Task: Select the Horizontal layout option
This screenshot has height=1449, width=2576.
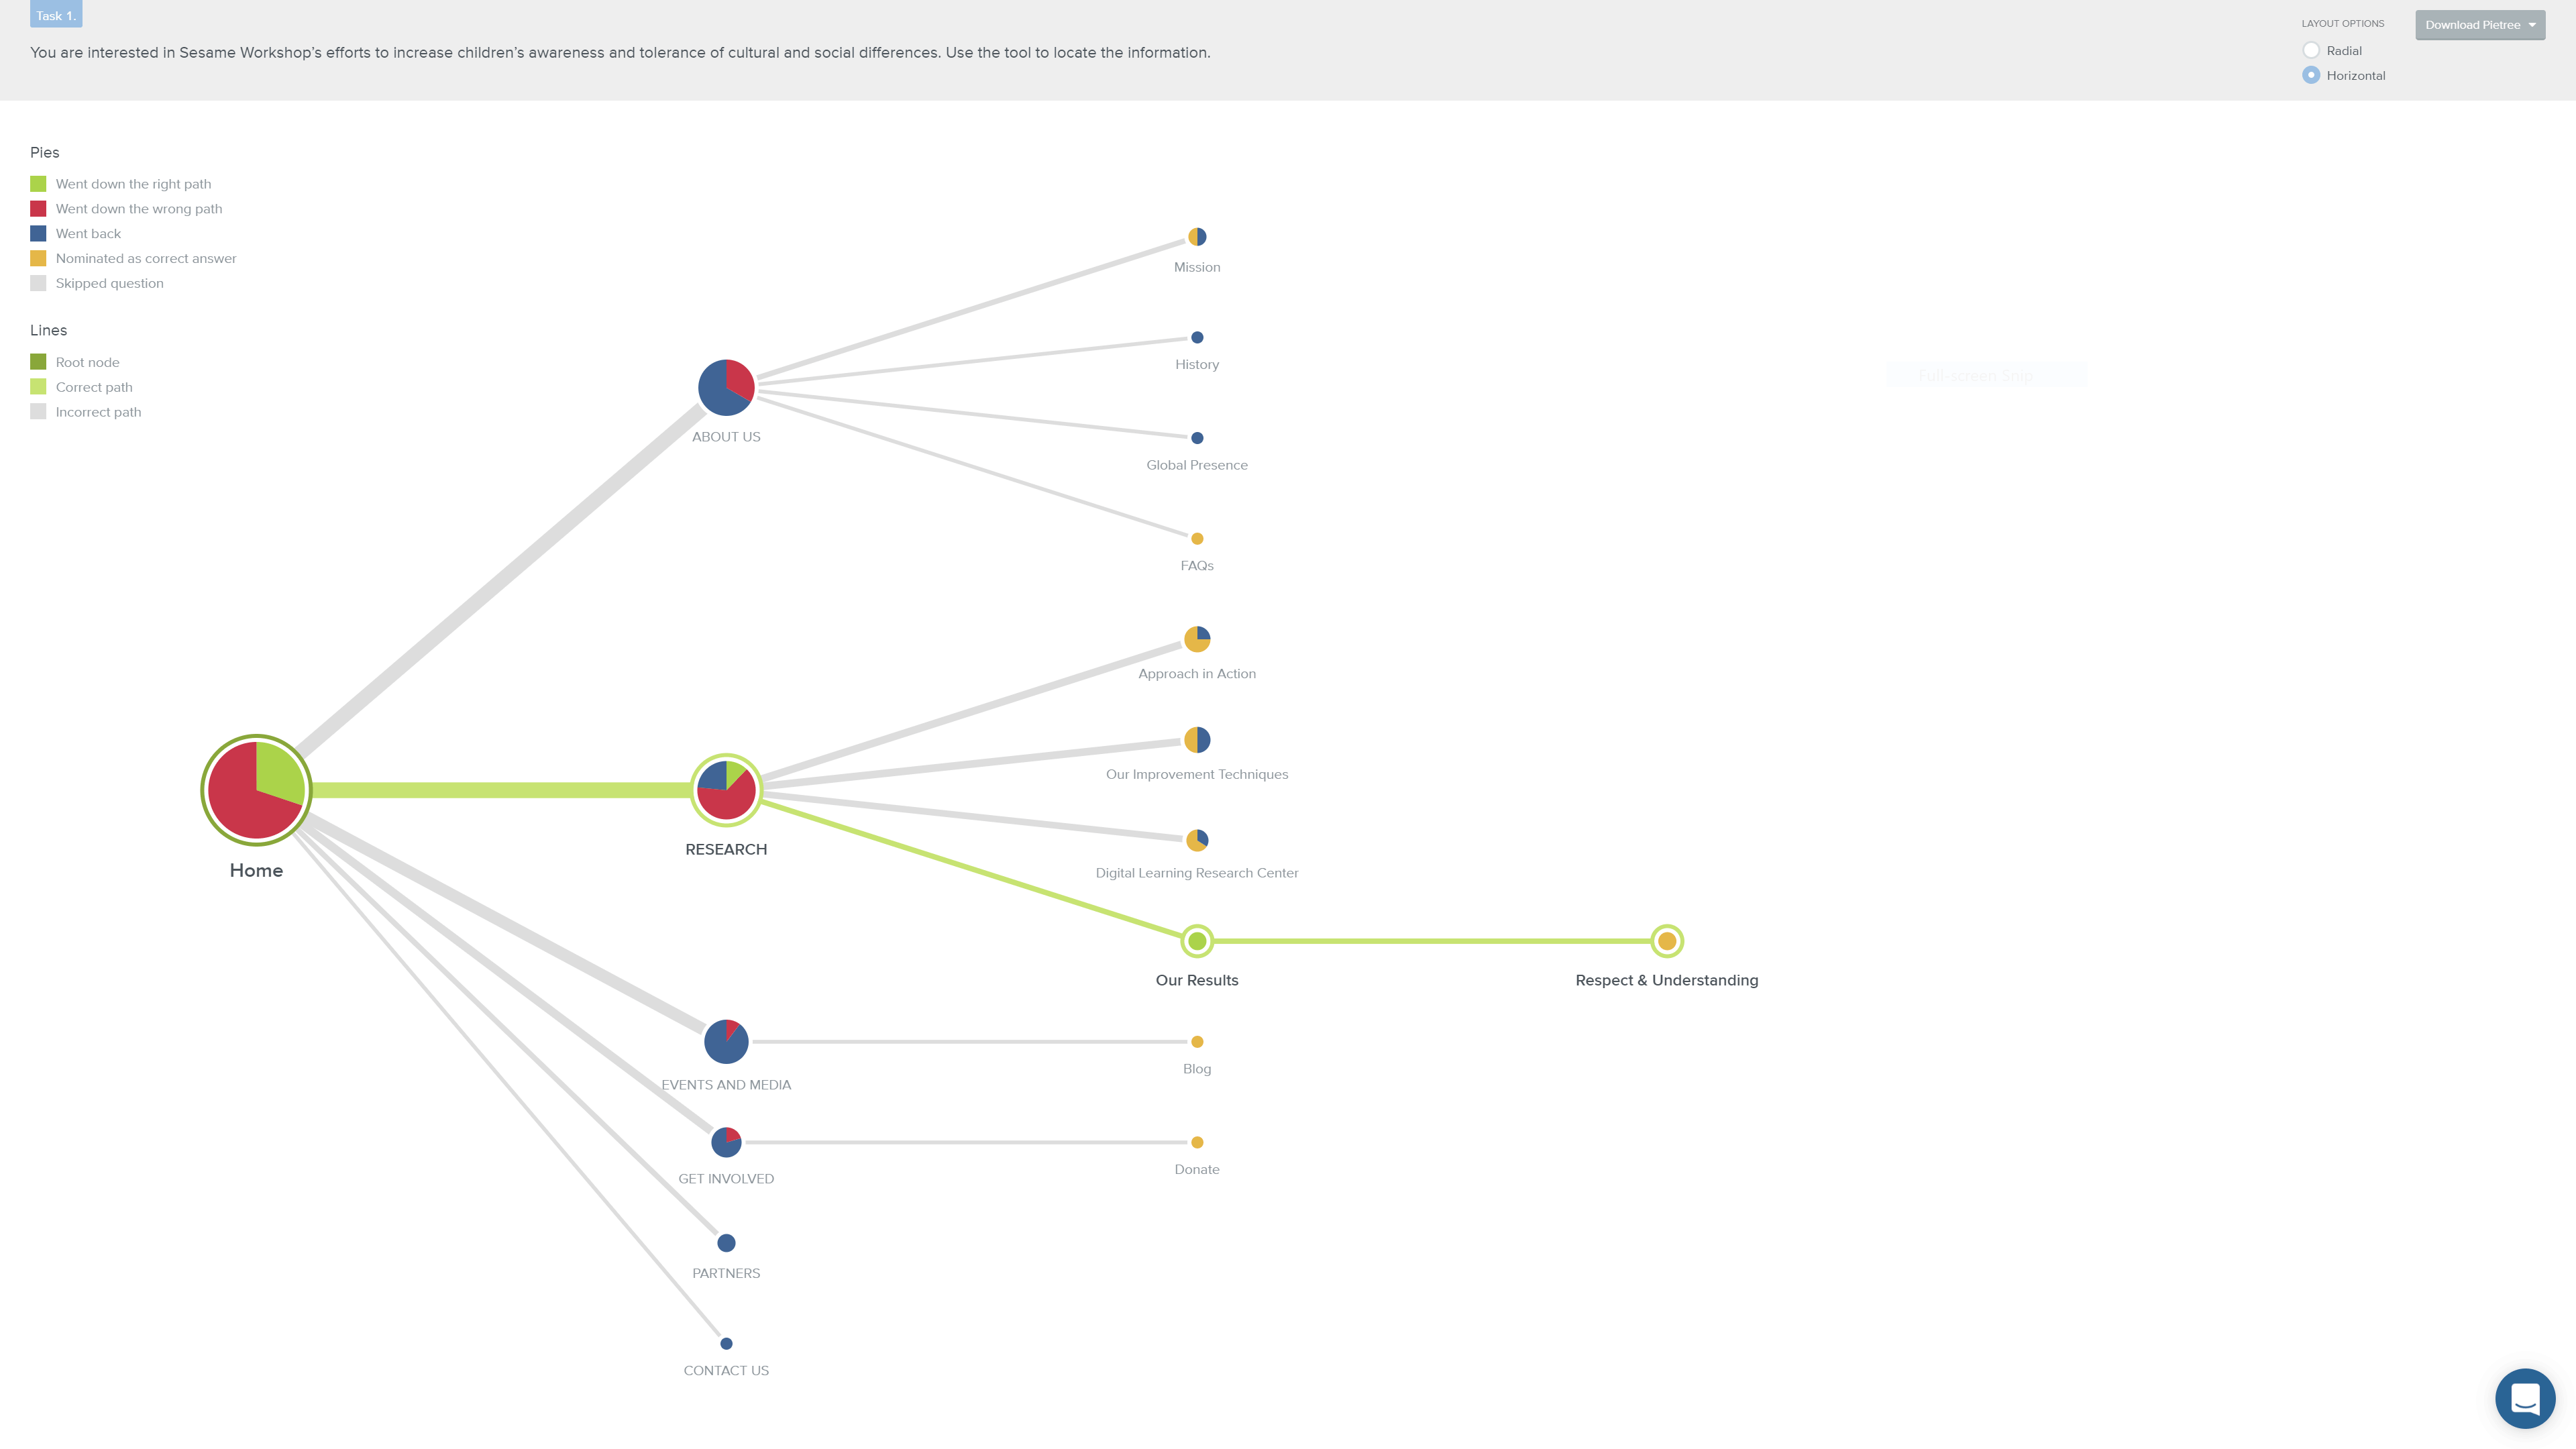Action: point(2311,75)
